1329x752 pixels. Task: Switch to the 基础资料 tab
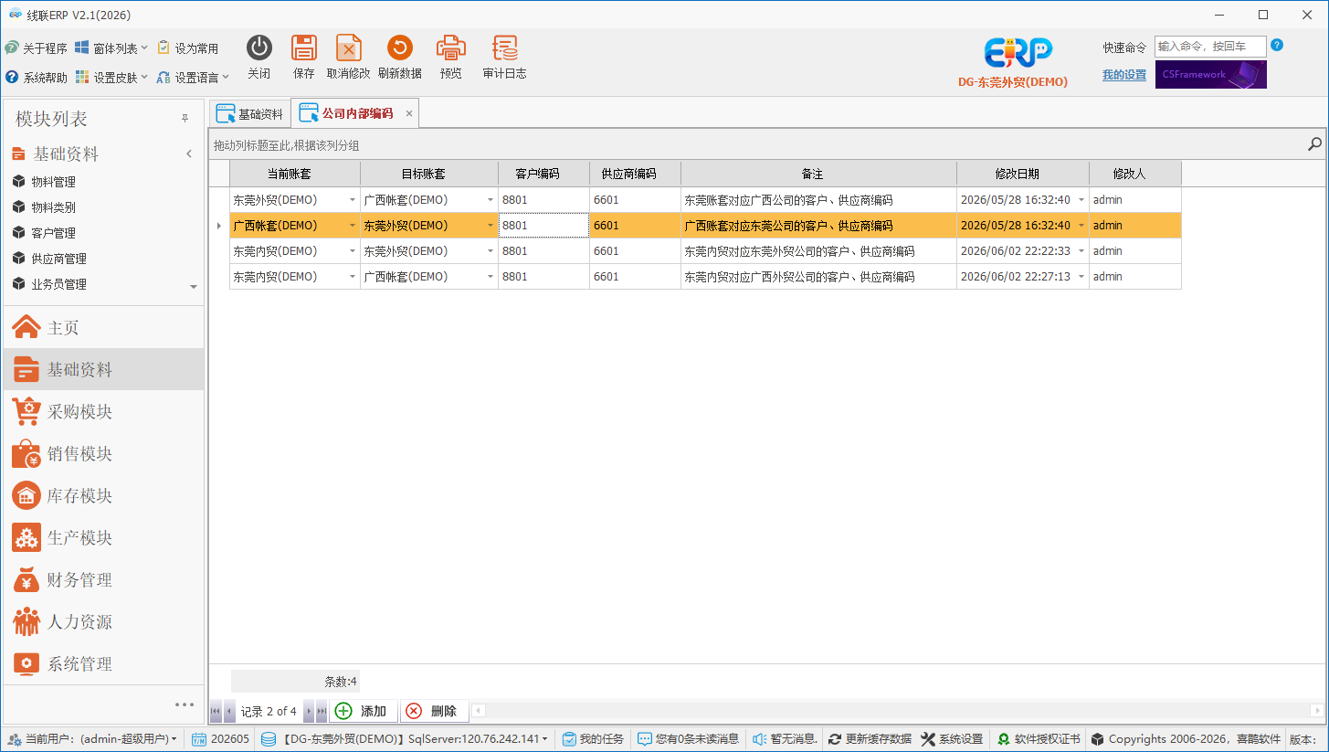pos(249,114)
